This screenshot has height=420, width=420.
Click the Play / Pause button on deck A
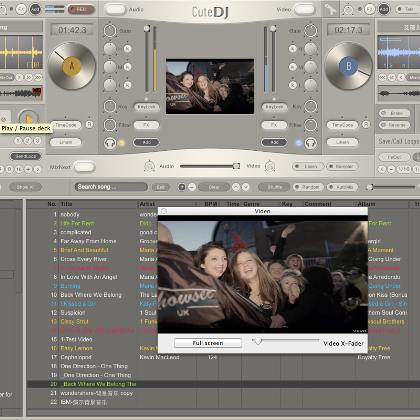click(29, 119)
